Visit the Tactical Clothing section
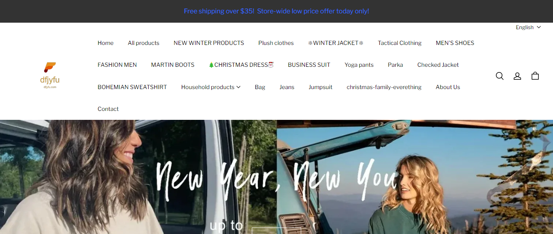Screen dimensions: 553x234 click(400, 43)
